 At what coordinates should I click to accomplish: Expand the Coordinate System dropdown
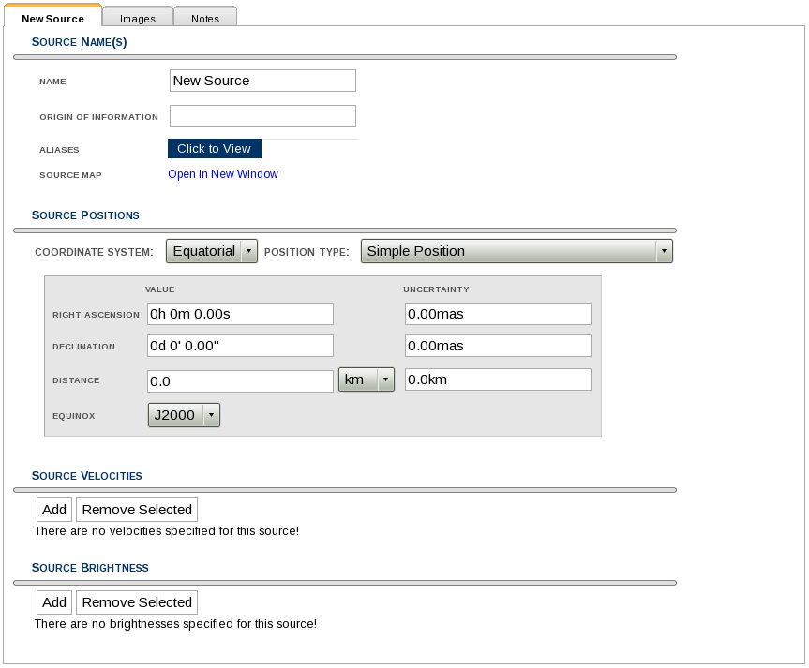[x=211, y=251]
